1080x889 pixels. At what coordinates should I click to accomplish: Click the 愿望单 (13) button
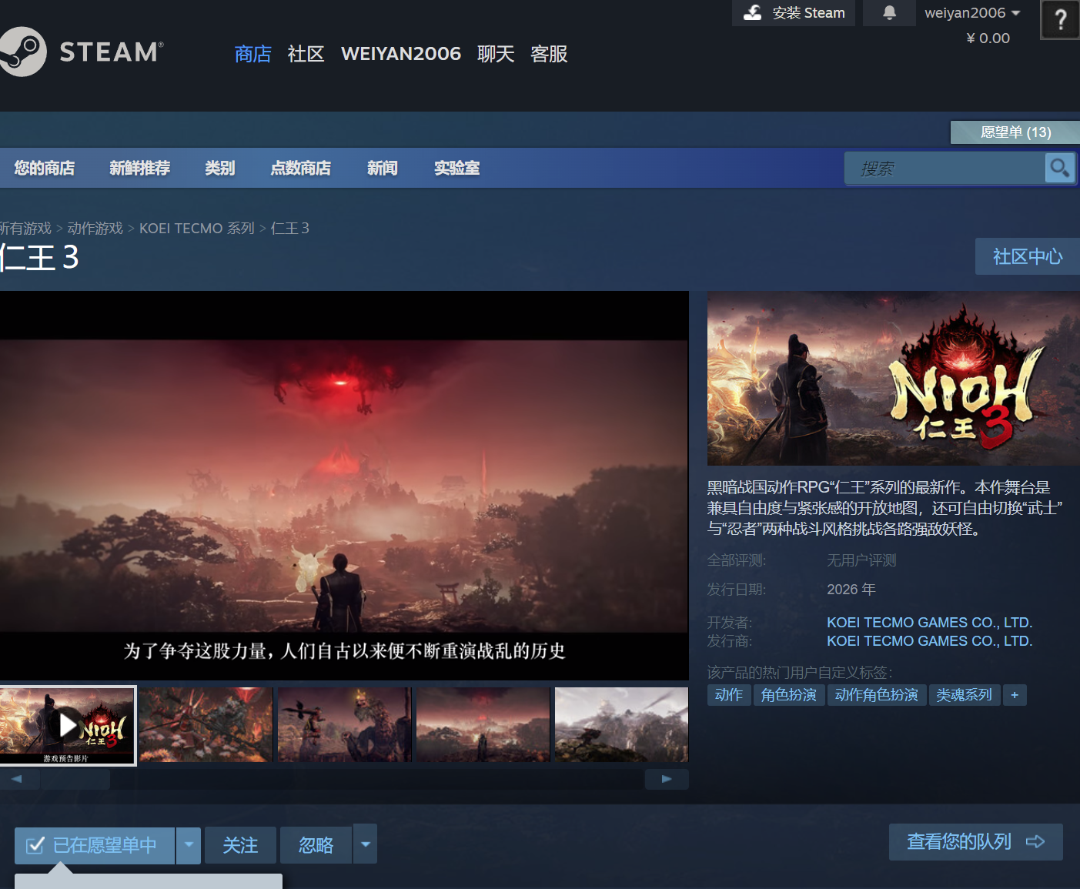click(1015, 132)
